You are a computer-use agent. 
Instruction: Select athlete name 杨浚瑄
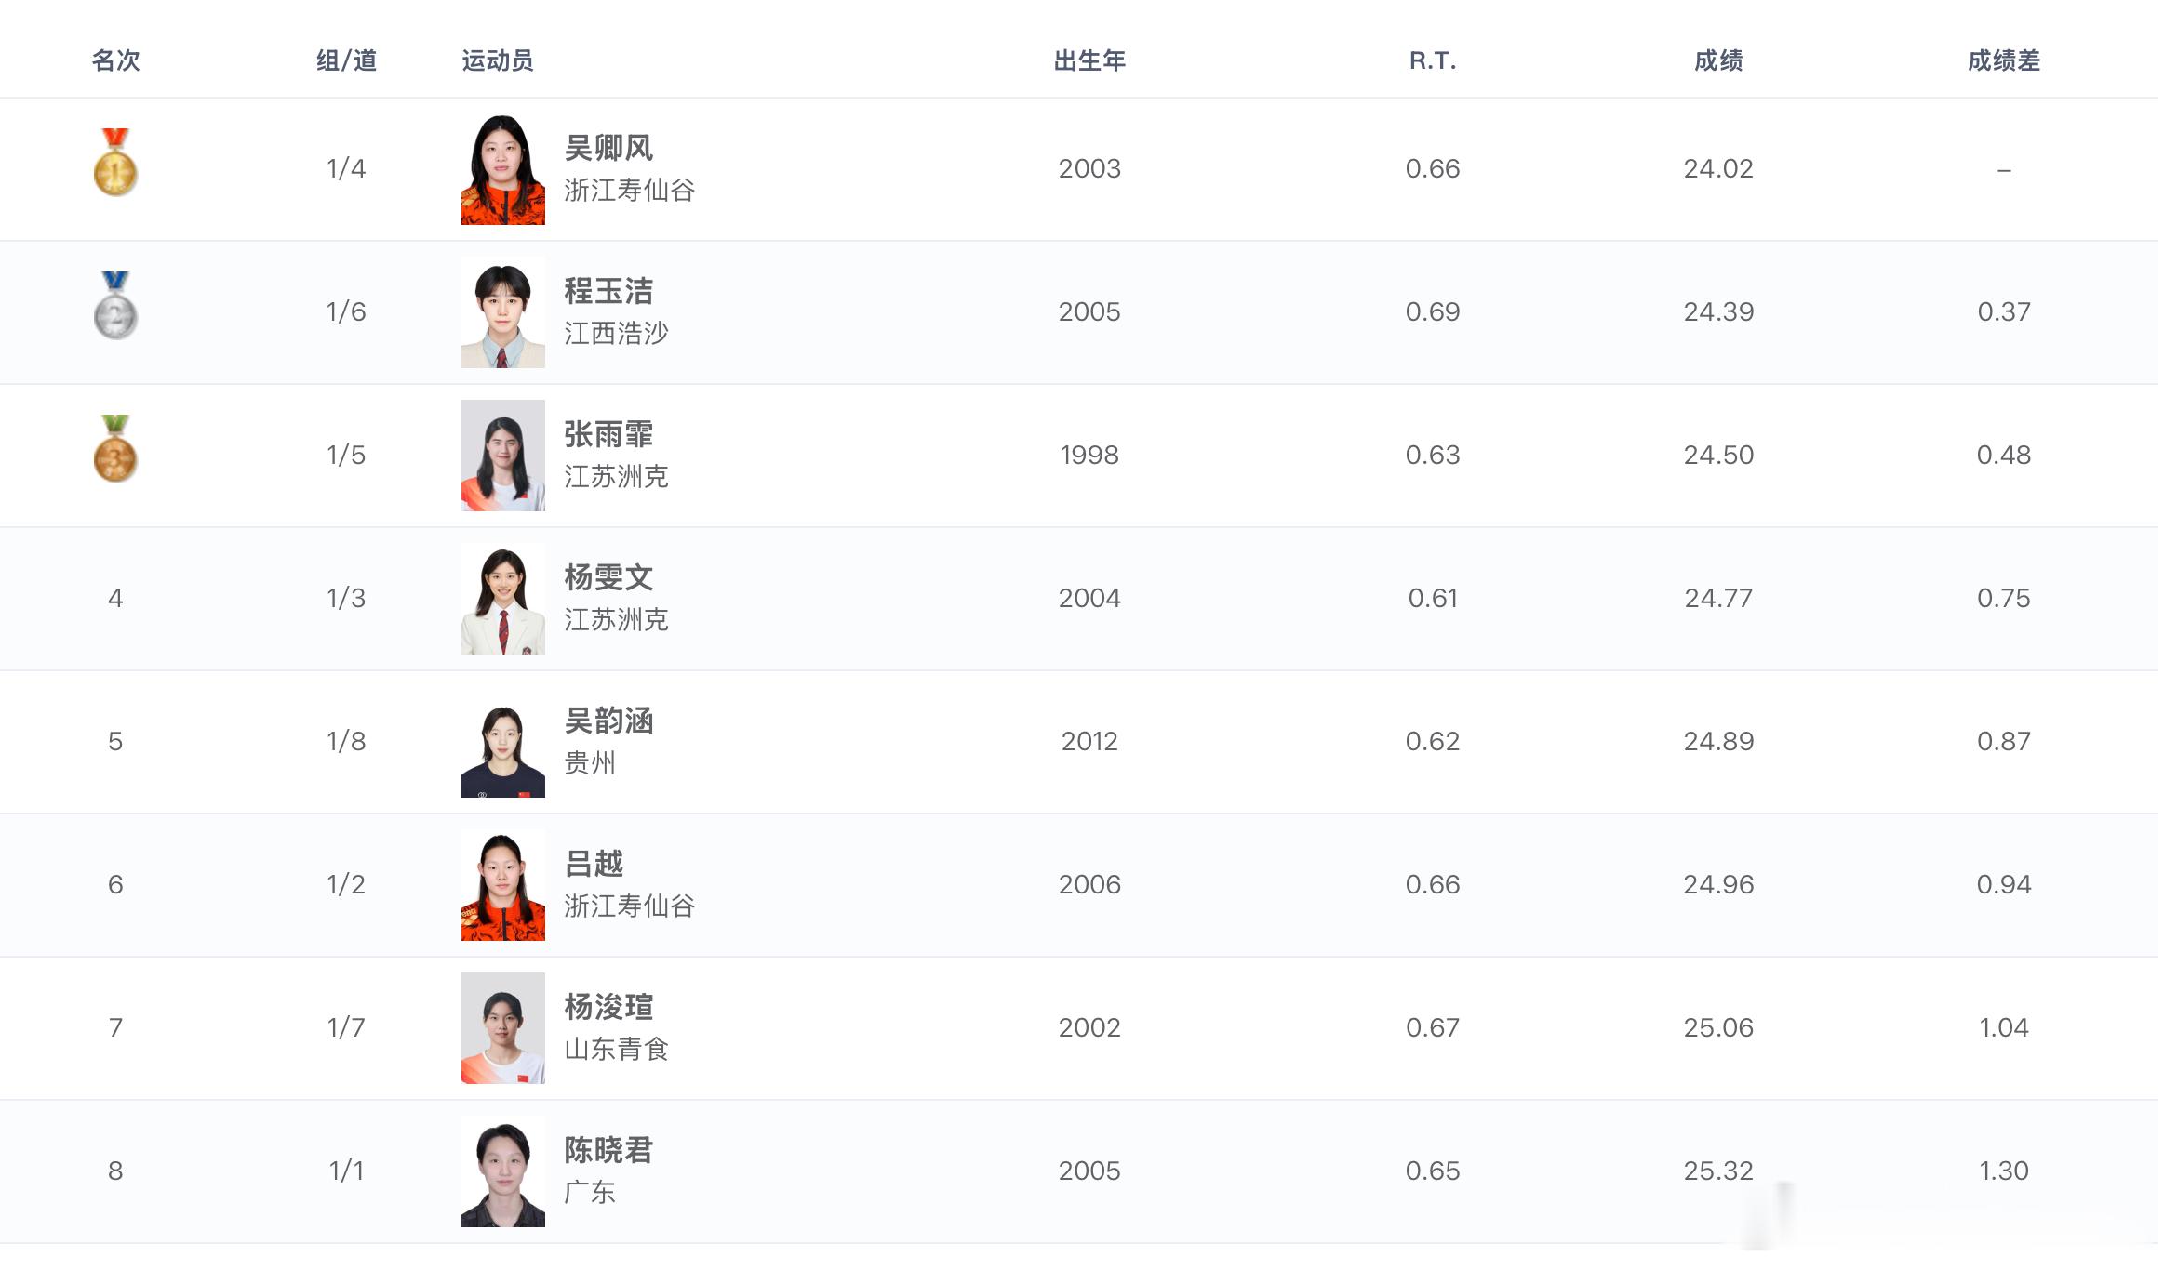608,1007
